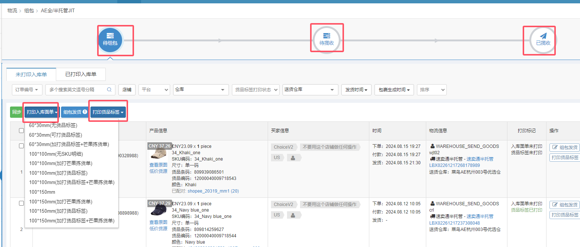Click 查看原图 link for Navy blue cap
The image size is (580, 247).
158,222
